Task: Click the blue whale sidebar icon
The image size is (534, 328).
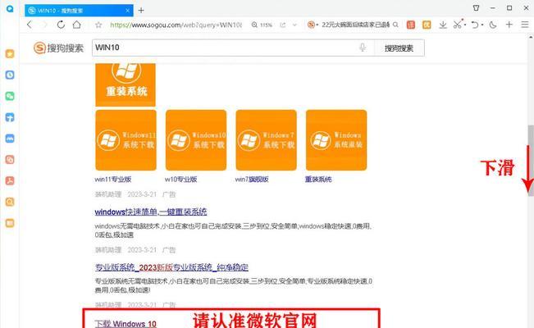Action: 10,139
